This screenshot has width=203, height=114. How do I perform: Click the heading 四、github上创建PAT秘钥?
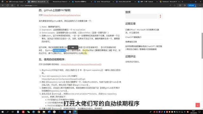tap(55, 10)
